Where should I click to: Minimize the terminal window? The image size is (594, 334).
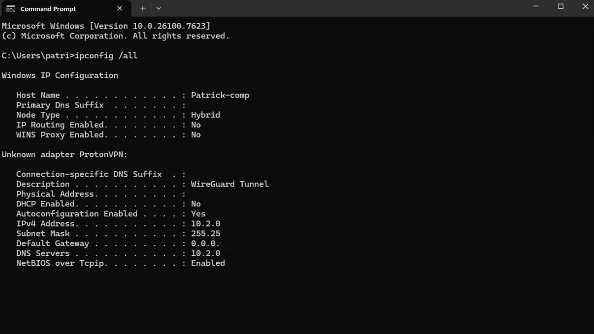tap(536, 7)
